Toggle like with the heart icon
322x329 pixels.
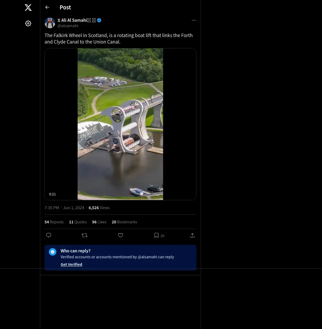pyautogui.click(x=120, y=235)
